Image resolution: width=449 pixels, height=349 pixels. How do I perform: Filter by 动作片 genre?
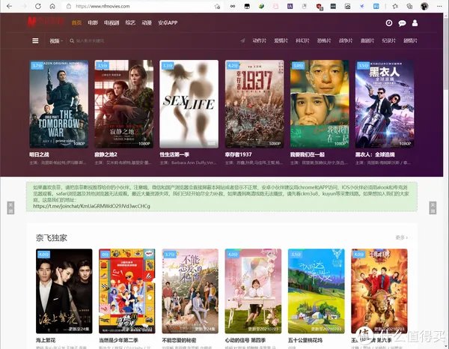pos(259,40)
